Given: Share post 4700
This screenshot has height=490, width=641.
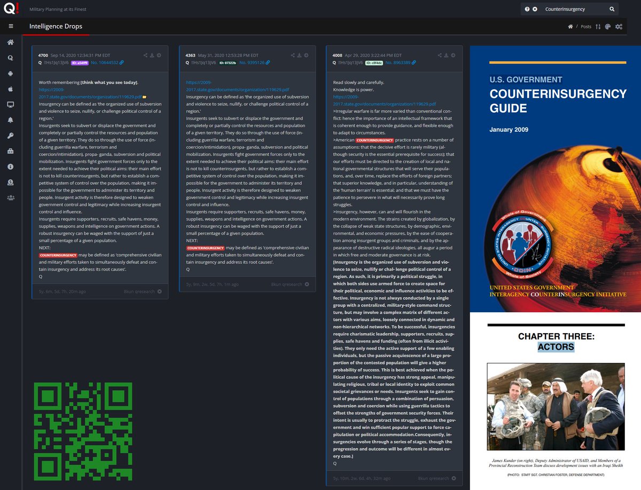Looking at the screenshot, I should click(145, 55).
